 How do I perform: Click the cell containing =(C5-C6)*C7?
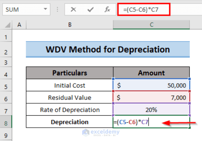click(151, 122)
